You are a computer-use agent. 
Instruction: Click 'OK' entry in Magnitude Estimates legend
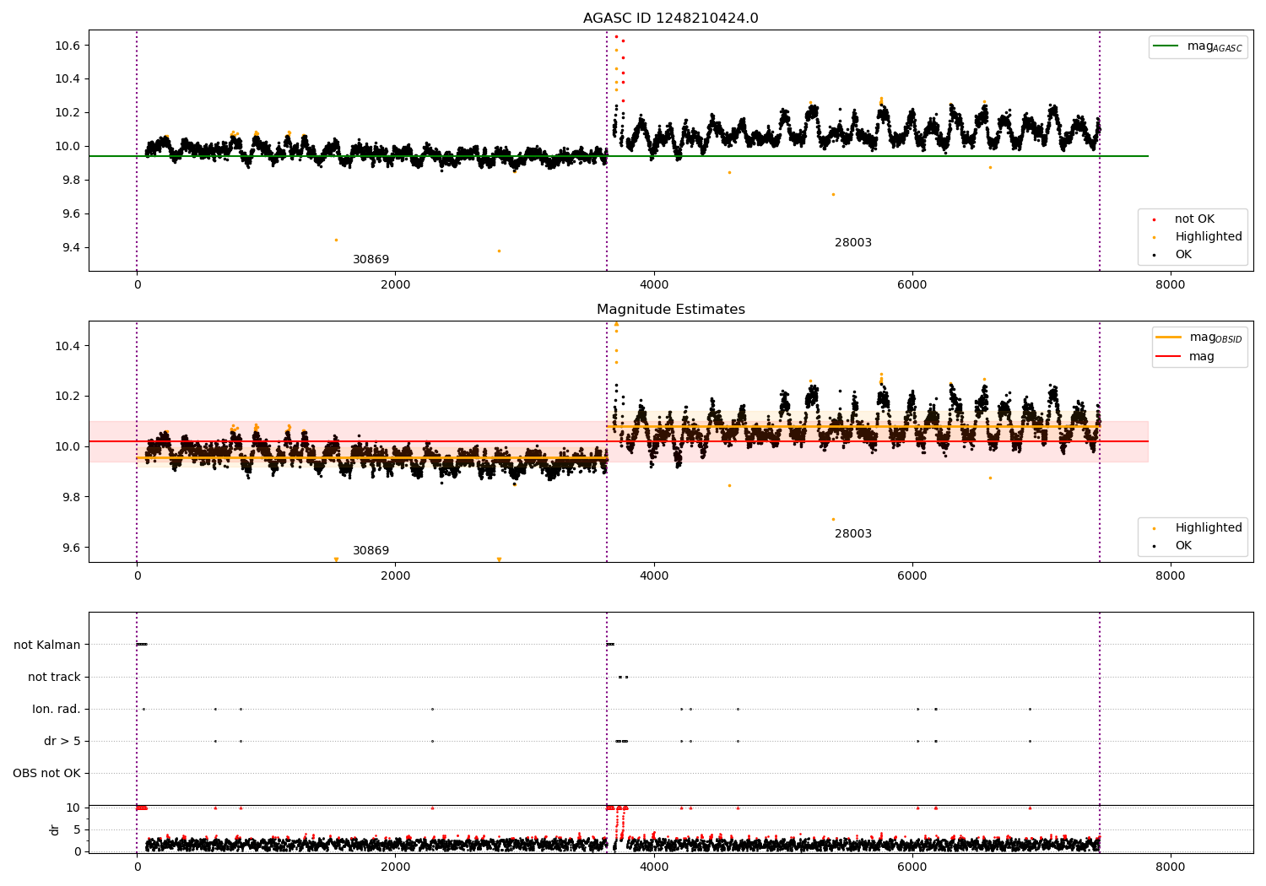[x=1183, y=546]
